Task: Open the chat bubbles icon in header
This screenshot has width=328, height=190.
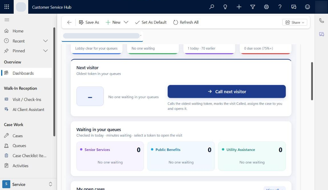Action: click(294, 7)
